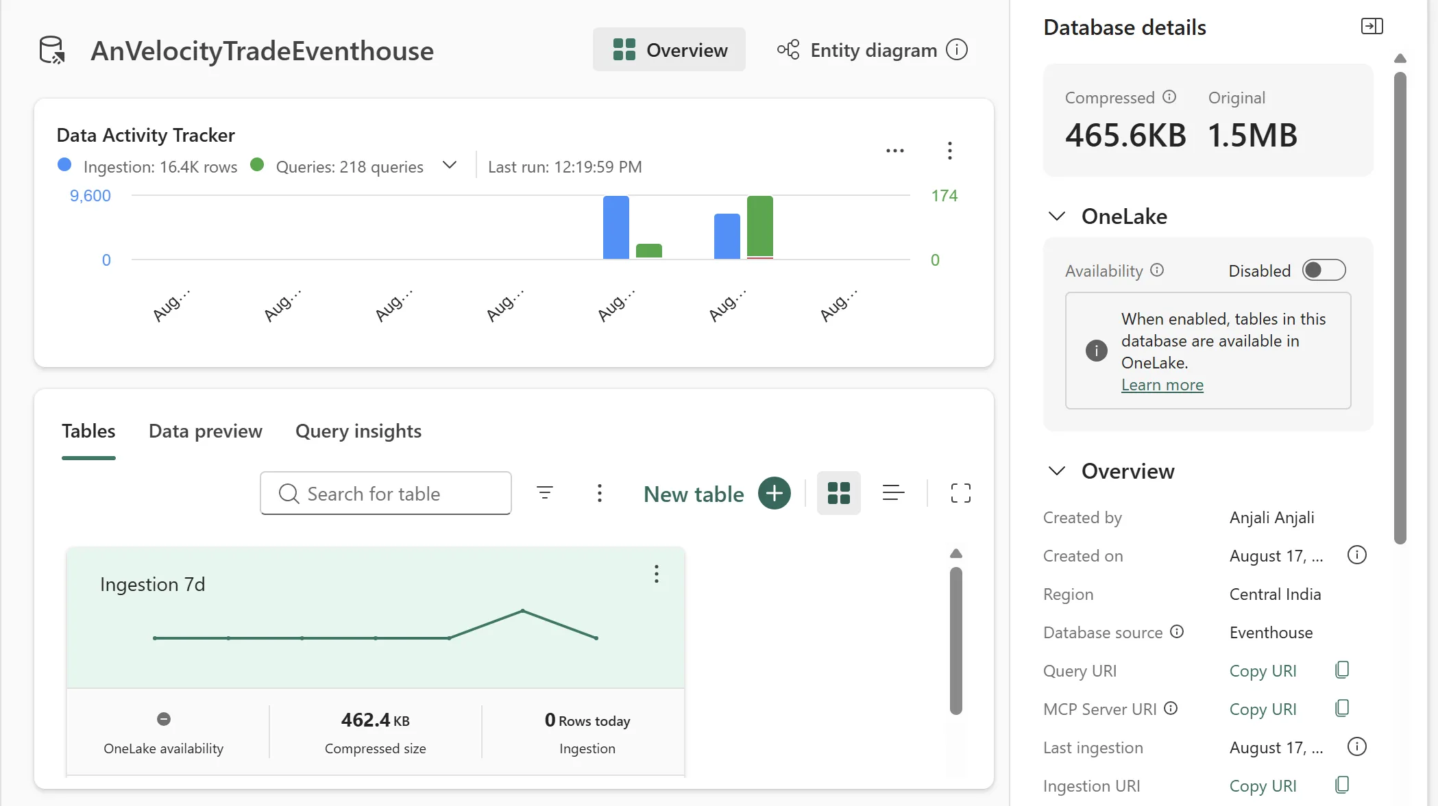1438x806 pixels.
Task: Click the Database details vertical scrollbar
Action: (1400, 308)
